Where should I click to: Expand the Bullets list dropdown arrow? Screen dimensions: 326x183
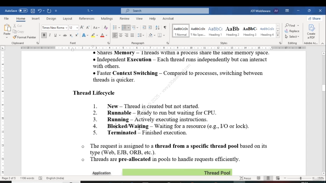[119, 27]
